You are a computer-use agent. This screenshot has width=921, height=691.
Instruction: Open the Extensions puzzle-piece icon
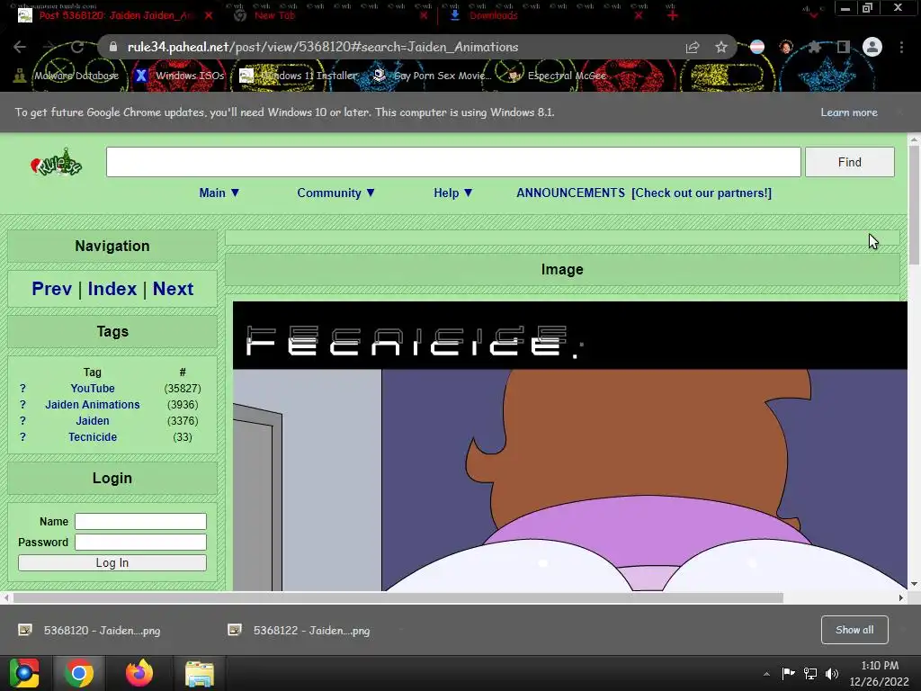pos(815,47)
